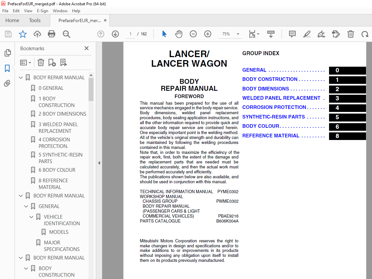Zoom out with minus icon
Image resolution: width=372 pixels, height=279 pixels.
(193, 34)
